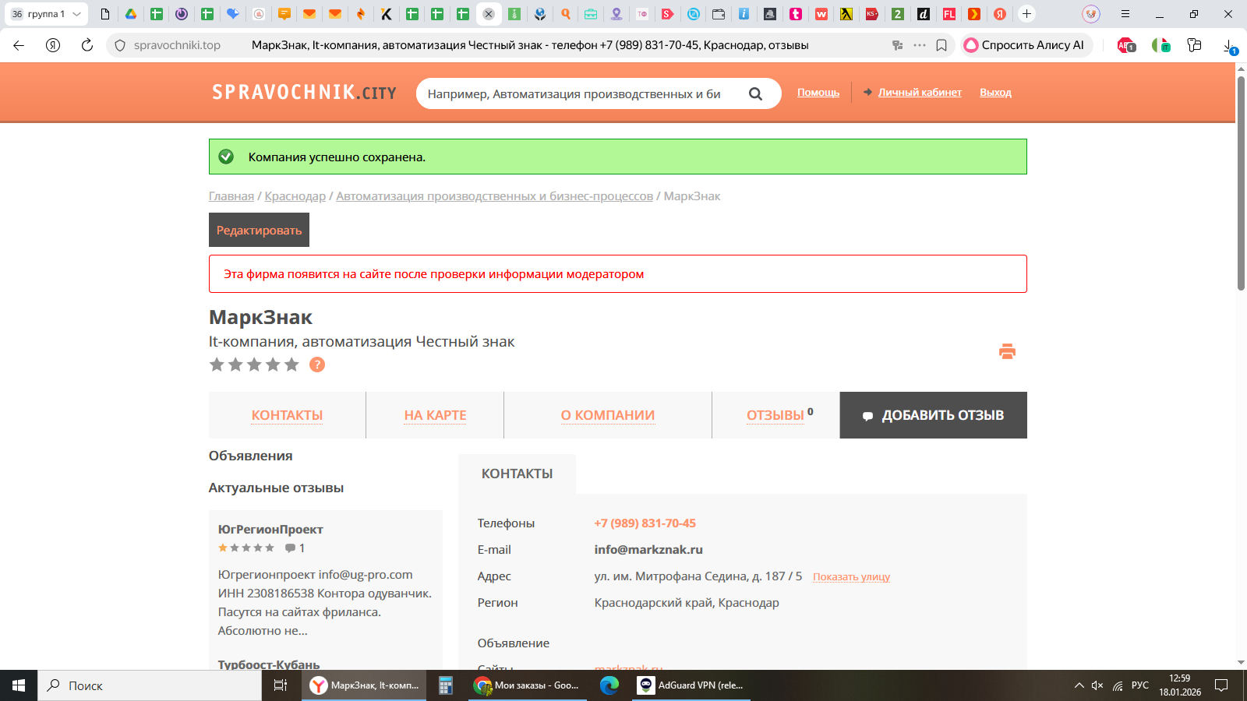Screen dimensions: 1247x701
Task: Open Calculator from the taskbar
Action: (x=446, y=685)
